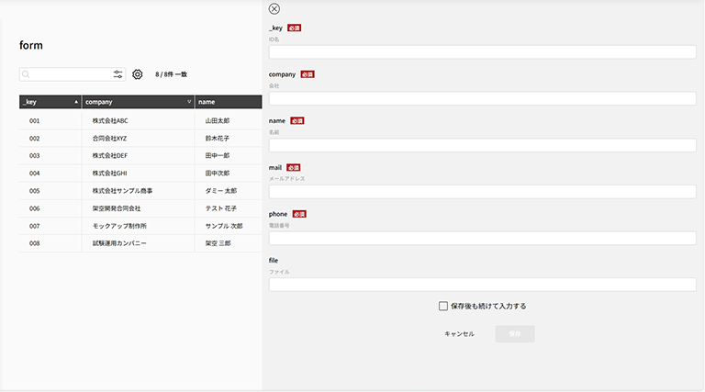Image resolution: width=705 pixels, height=392 pixels.
Task: Click the form page title
Action: click(x=31, y=45)
